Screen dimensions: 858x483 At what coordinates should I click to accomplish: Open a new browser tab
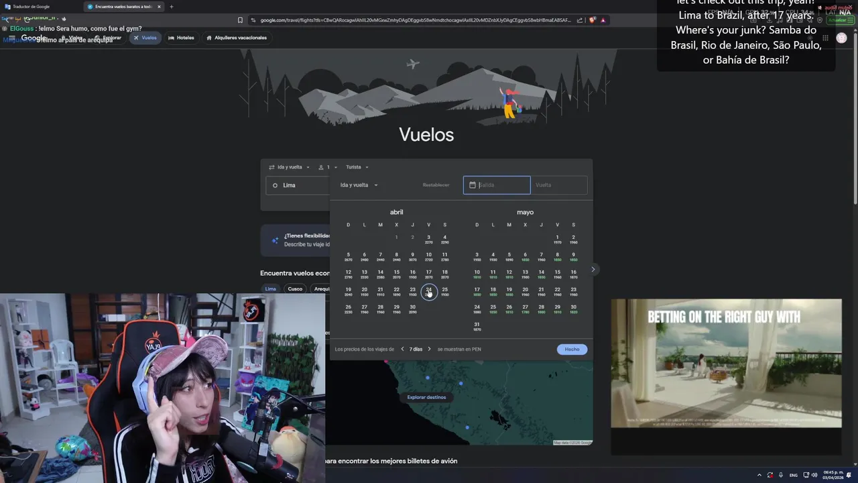click(x=171, y=7)
